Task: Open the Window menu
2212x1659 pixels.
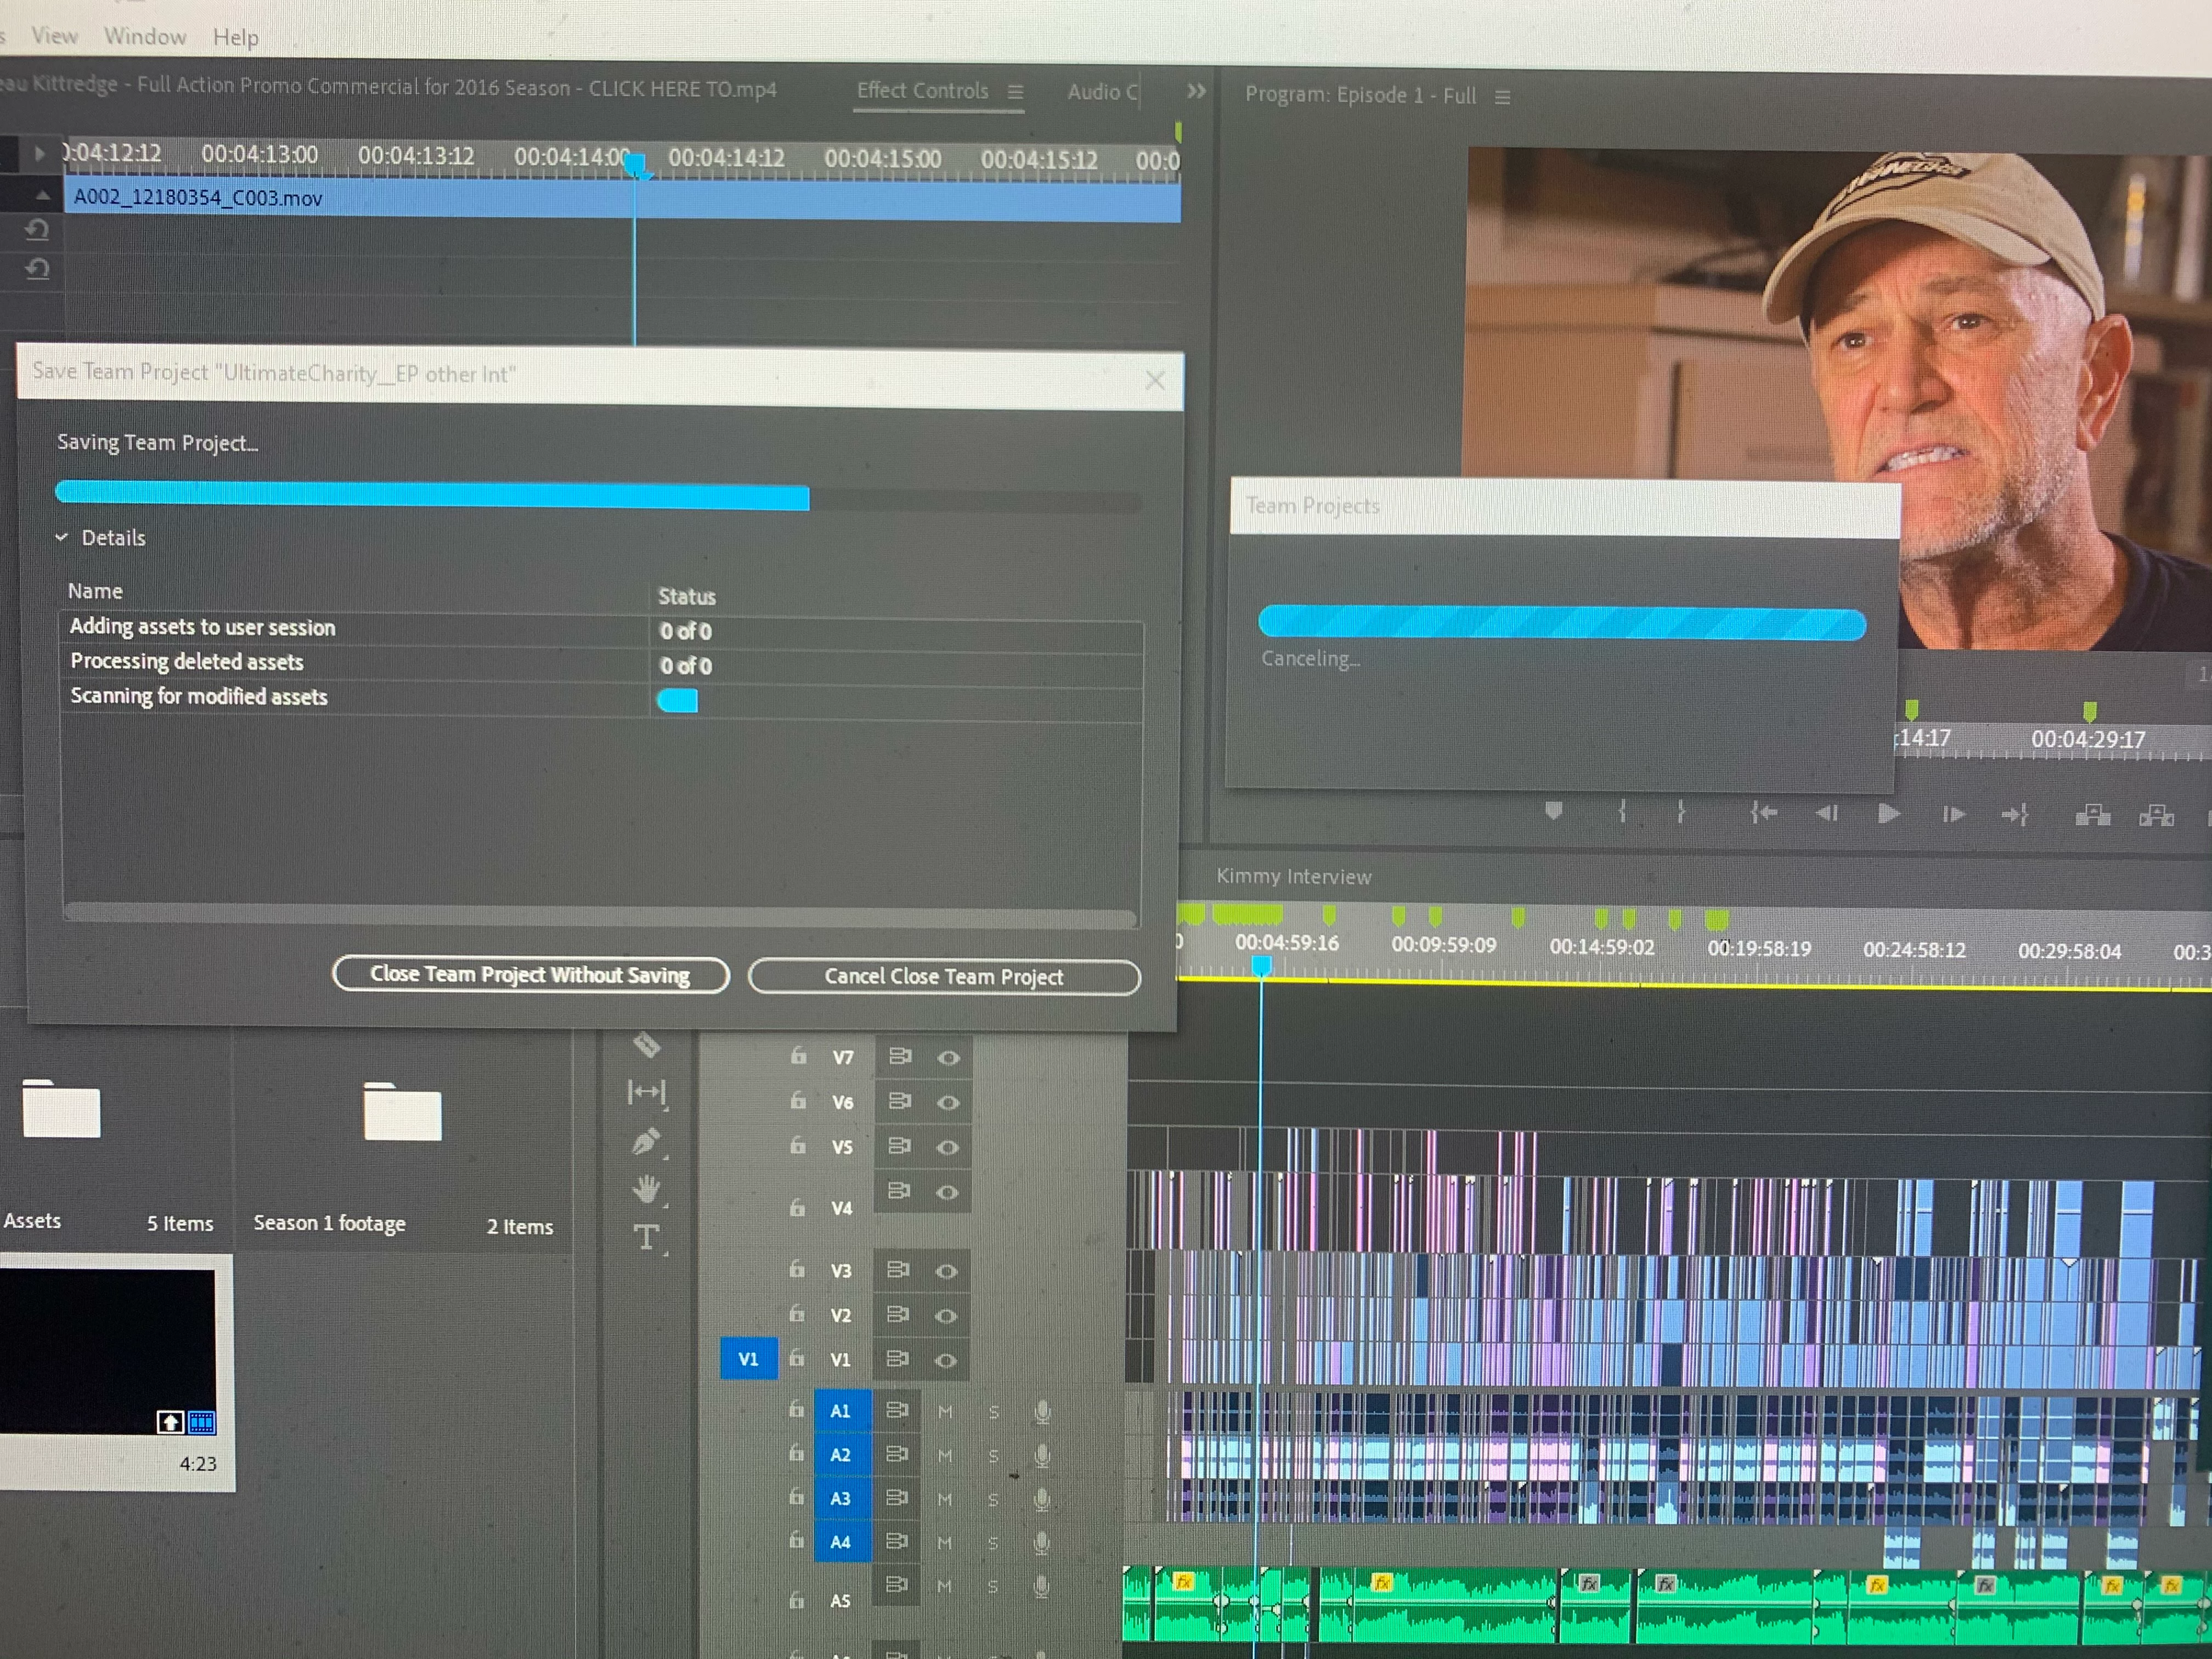Action: (145, 36)
